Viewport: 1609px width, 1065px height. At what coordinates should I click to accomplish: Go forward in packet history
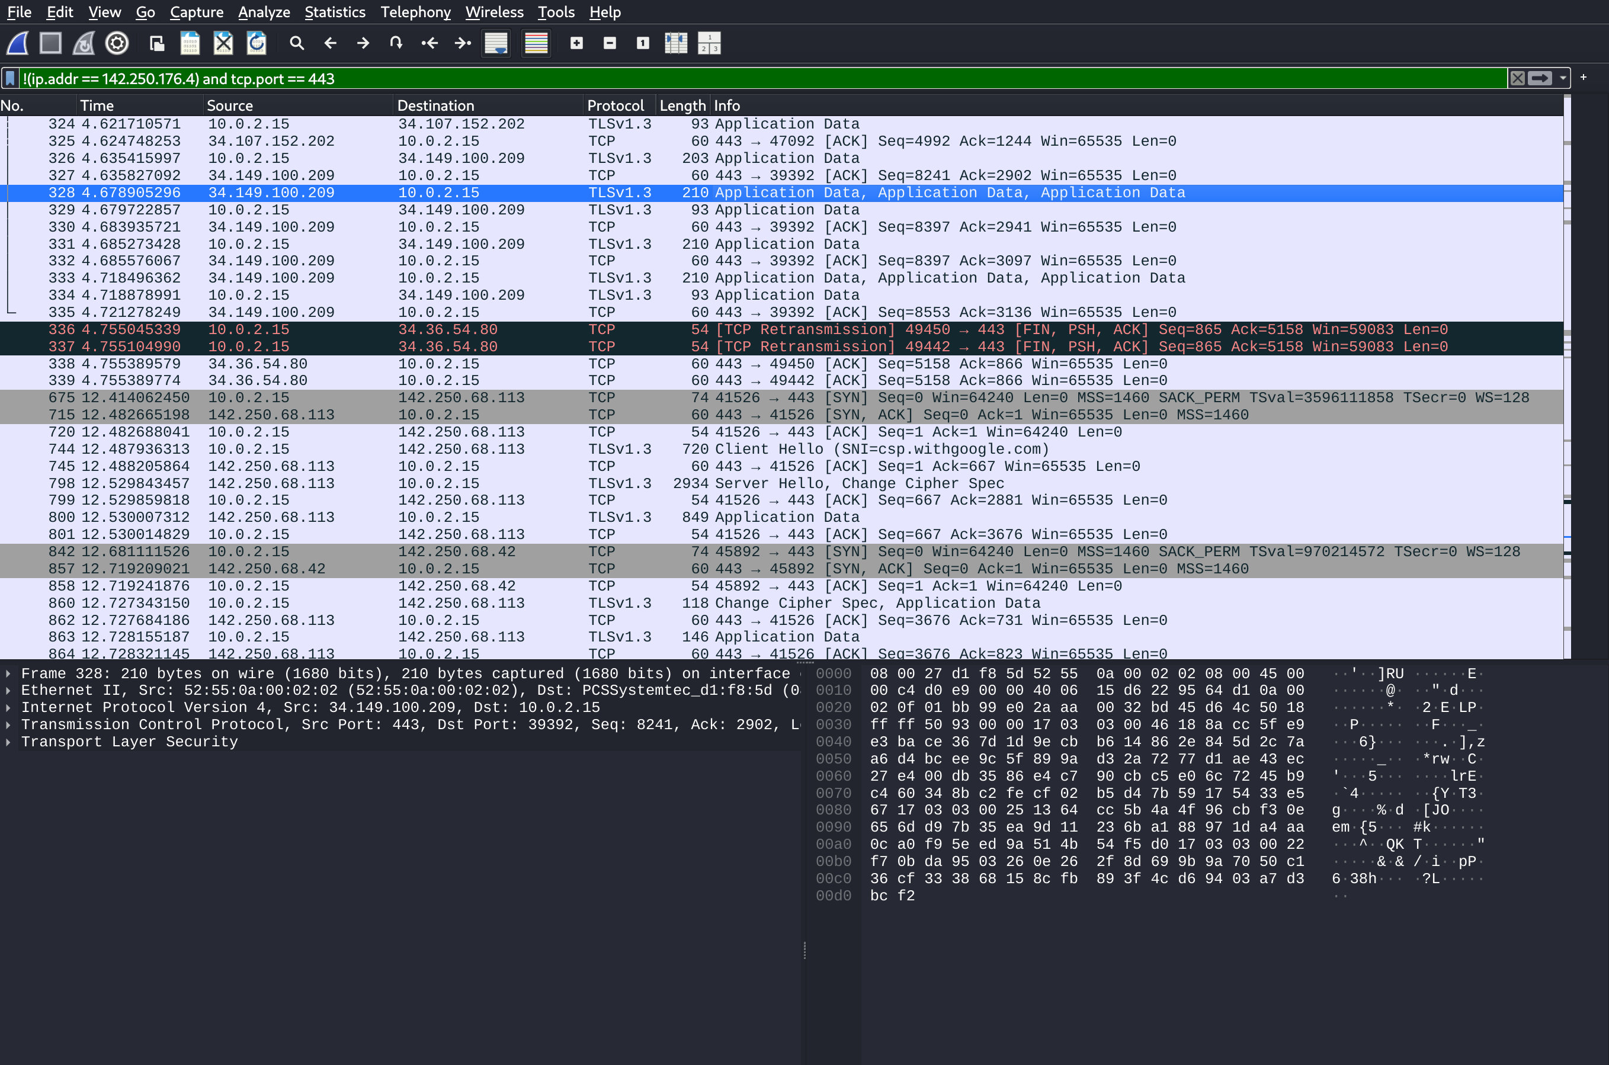tap(363, 43)
